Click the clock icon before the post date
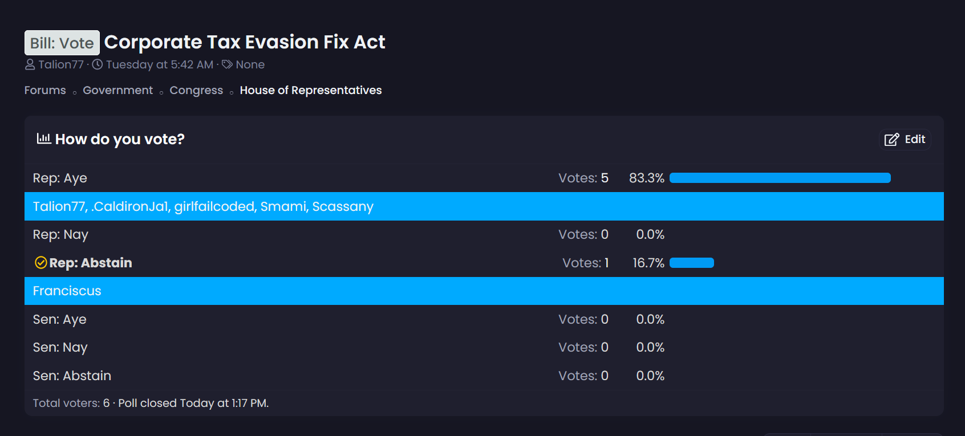965x436 pixels. click(98, 64)
